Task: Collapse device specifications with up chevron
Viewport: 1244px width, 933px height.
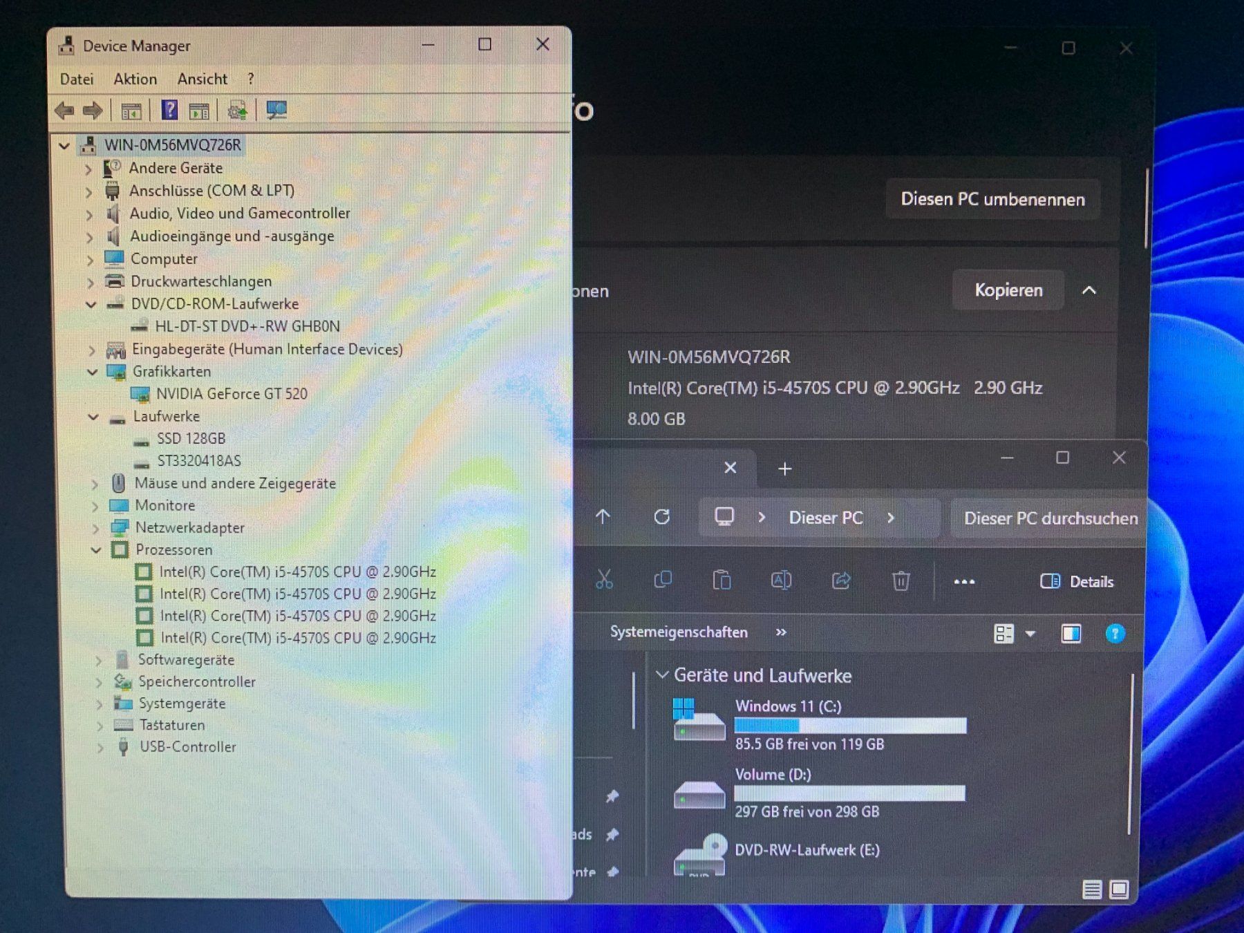Action: click(1088, 290)
